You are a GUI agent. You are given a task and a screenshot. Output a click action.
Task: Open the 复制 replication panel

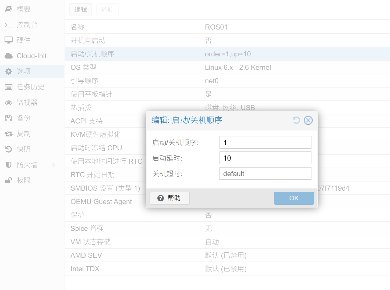[24, 133]
